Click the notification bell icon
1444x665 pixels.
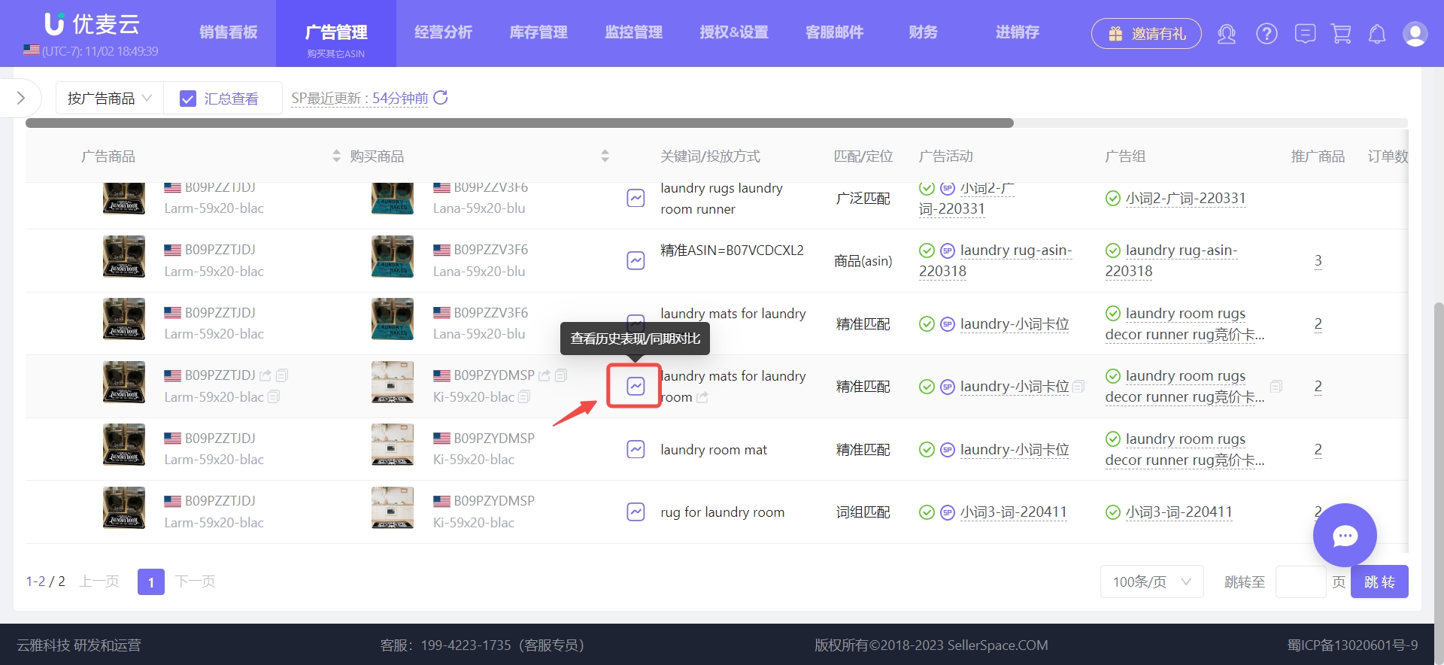1377,34
